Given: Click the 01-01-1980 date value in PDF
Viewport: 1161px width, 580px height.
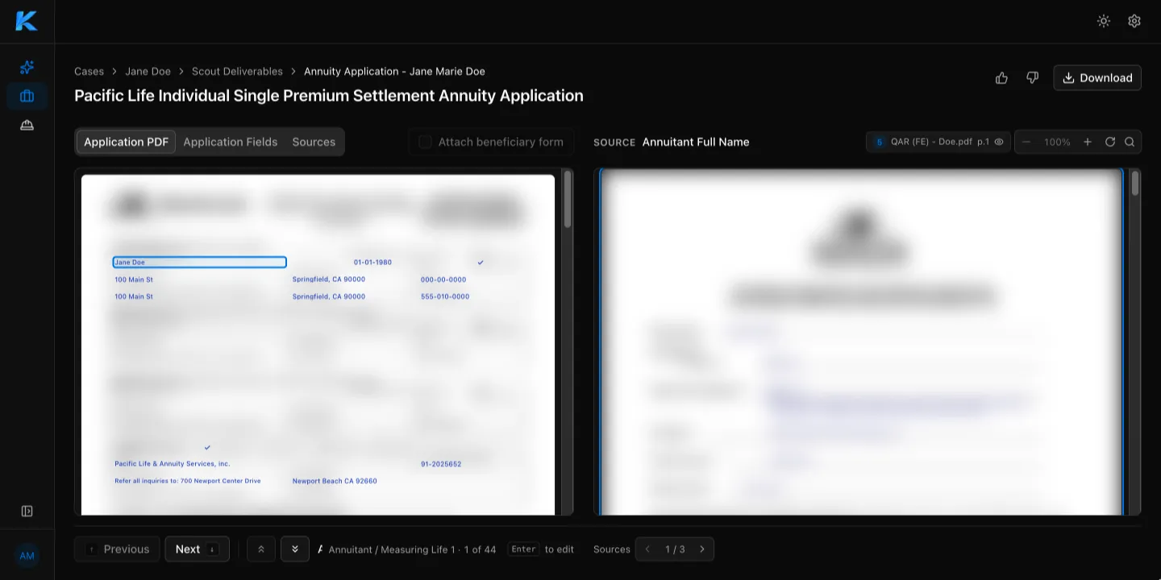Looking at the screenshot, I should point(372,263).
